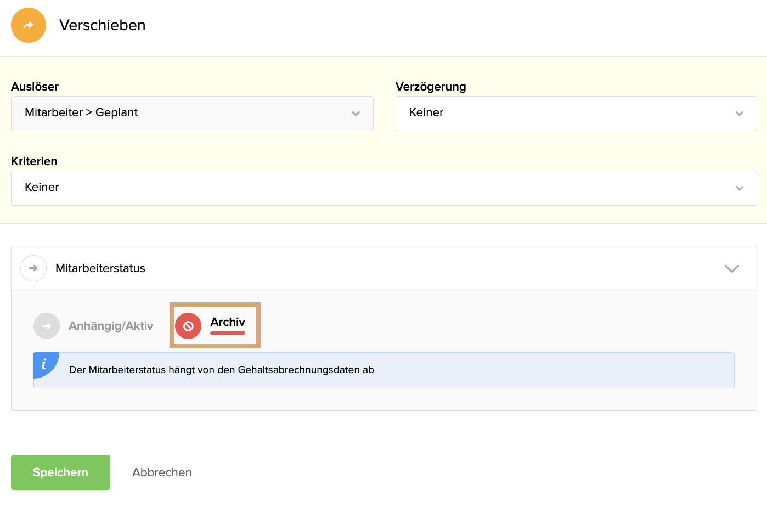Screen dimensions: 767x507
Task: Click the Auslöser label
Action: (35, 87)
